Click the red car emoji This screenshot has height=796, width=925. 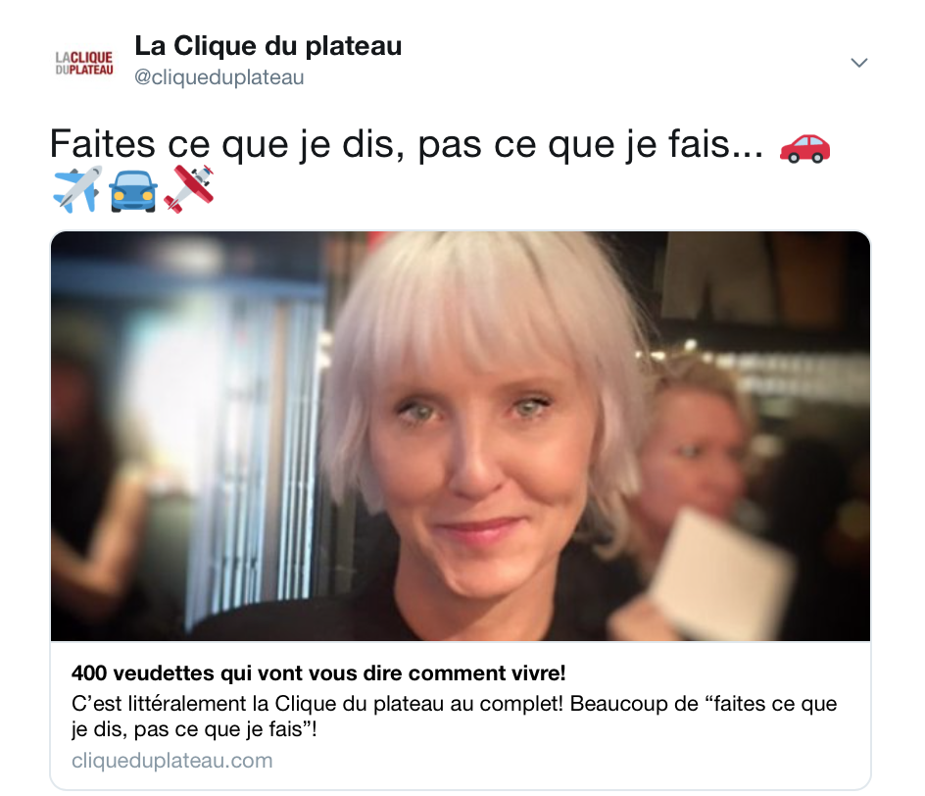(x=804, y=148)
